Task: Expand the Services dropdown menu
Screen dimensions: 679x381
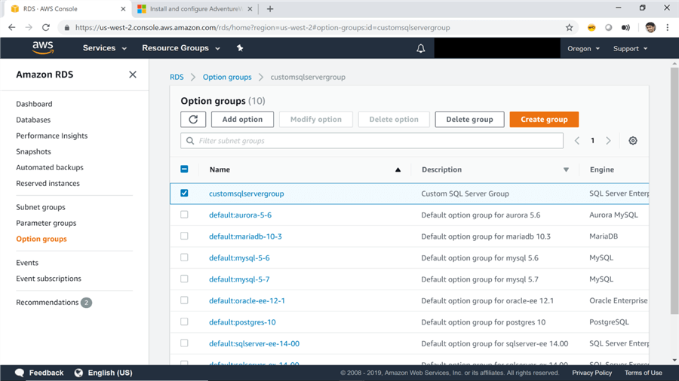Action: (x=104, y=48)
